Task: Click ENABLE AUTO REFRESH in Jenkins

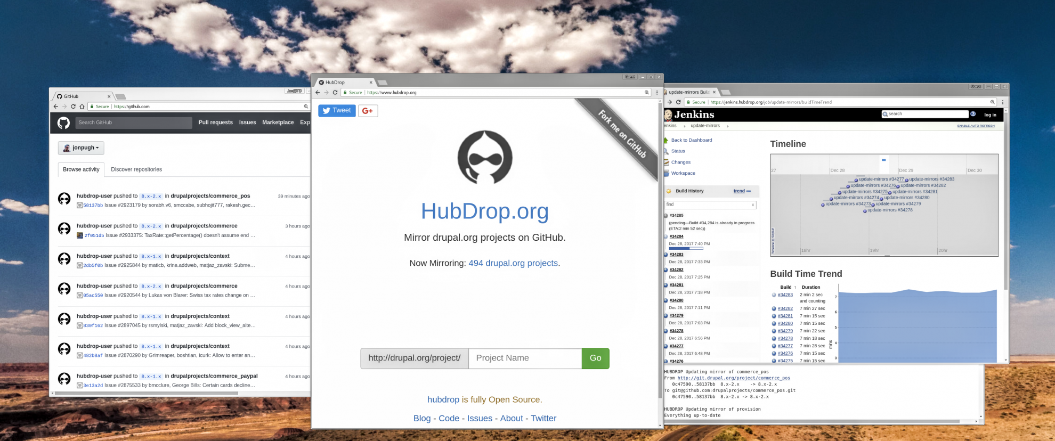Action: (976, 126)
